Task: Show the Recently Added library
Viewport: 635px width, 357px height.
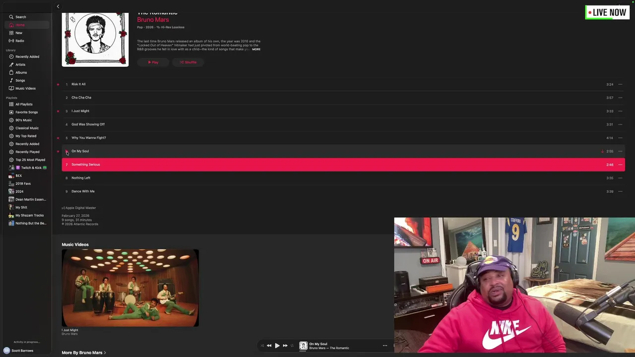Action: click(x=27, y=57)
